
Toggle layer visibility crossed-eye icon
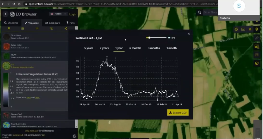point(52,29)
